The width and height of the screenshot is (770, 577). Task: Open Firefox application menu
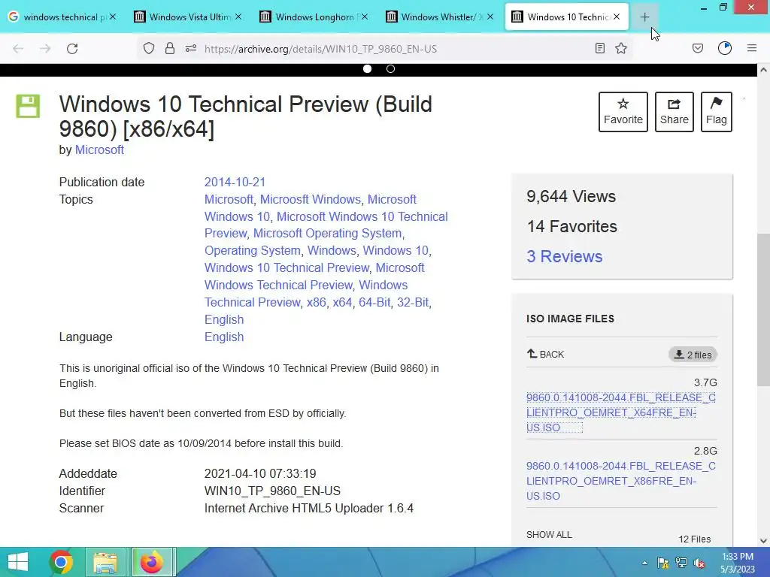(752, 48)
